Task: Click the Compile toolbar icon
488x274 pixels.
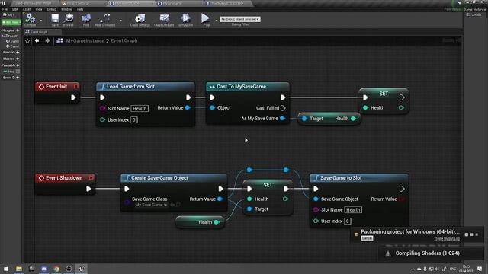Action: pos(30,19)
